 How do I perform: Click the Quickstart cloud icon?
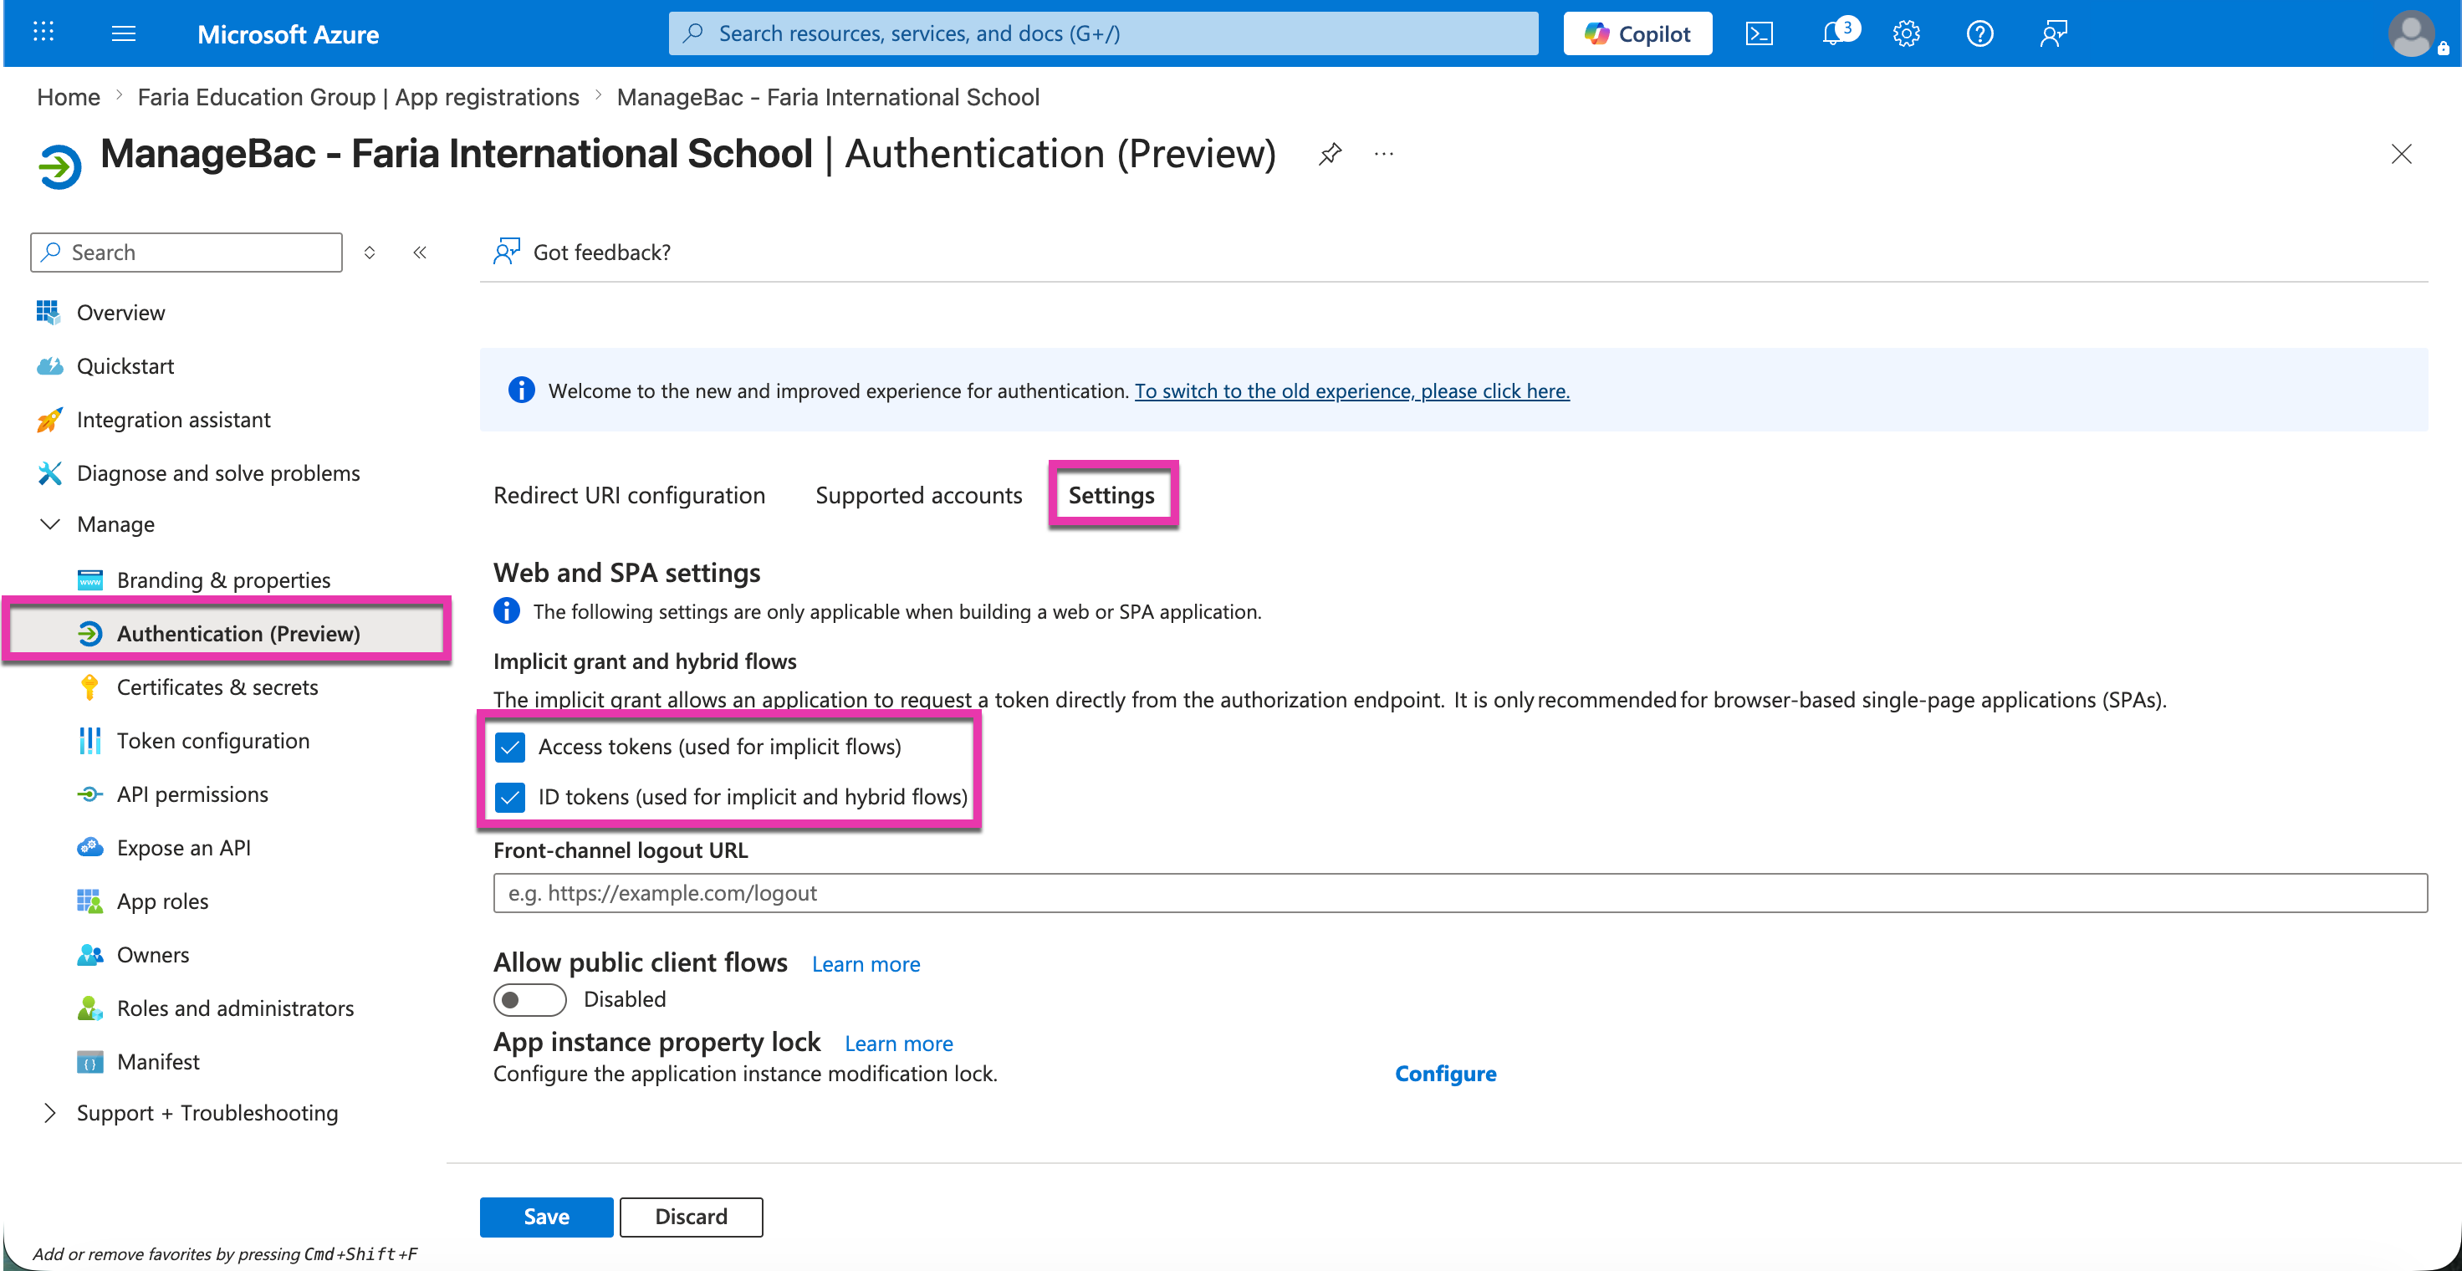49,366
